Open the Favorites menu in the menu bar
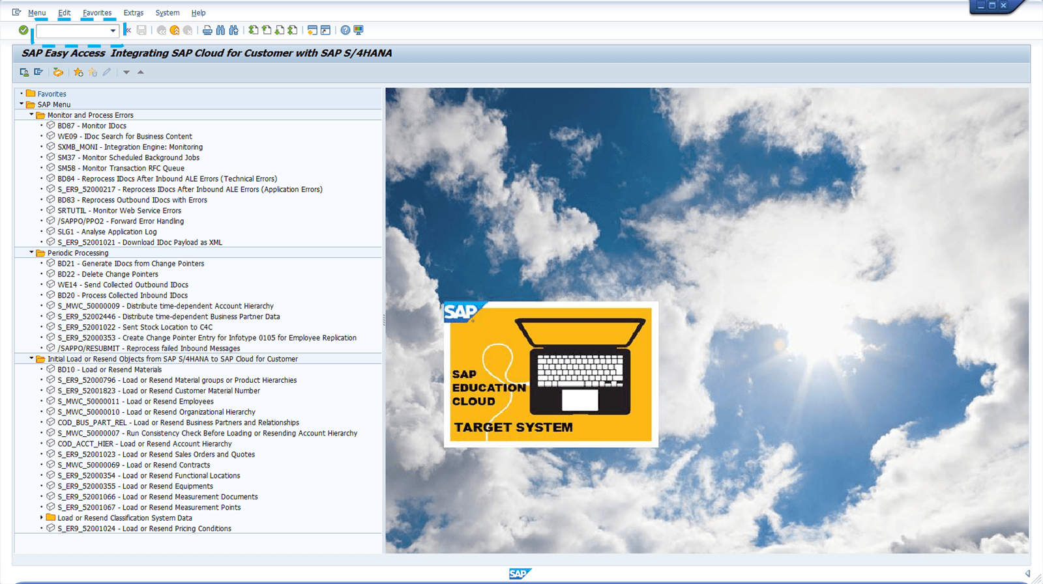The image size is (1043, 584). (97, 12)
